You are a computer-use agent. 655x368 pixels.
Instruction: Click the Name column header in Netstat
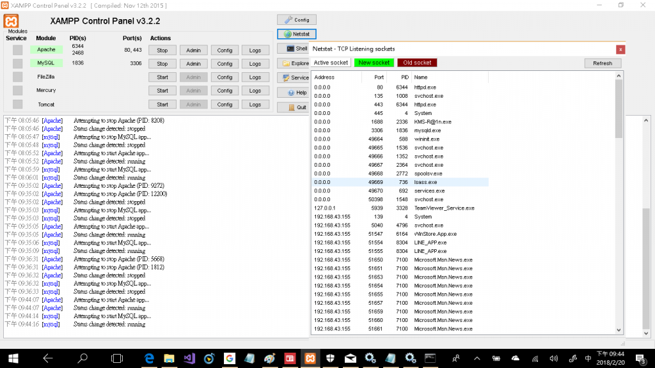(450, 77)
